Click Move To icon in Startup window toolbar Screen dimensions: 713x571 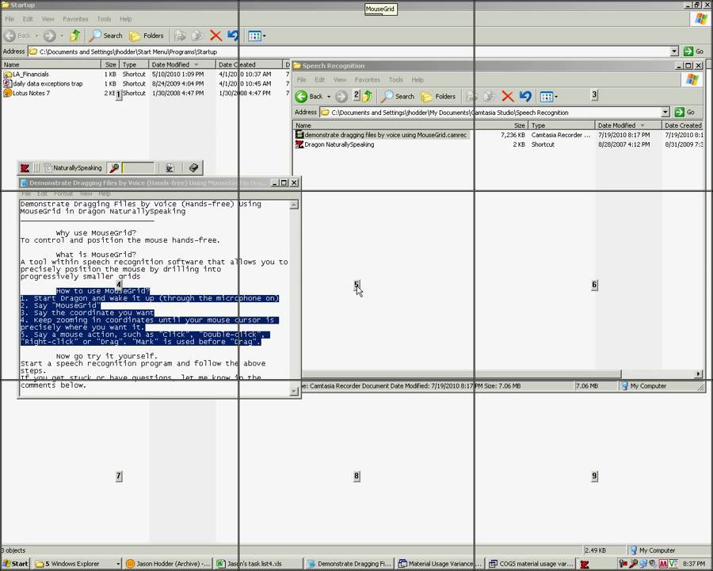180,36
